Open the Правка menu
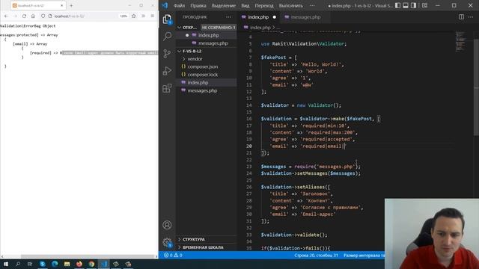The height and width of the screenshot is (269, 479). pyautogui.click(x=198, y=5)
